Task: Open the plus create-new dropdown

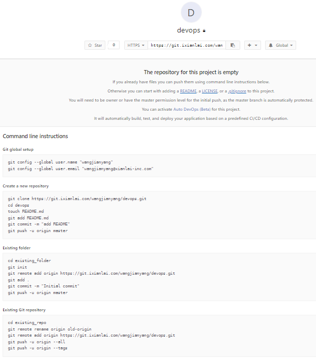Action: pos(252,45)
